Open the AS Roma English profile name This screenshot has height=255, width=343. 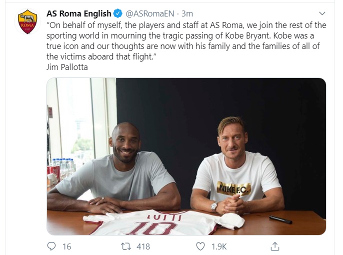coord(78,13)
